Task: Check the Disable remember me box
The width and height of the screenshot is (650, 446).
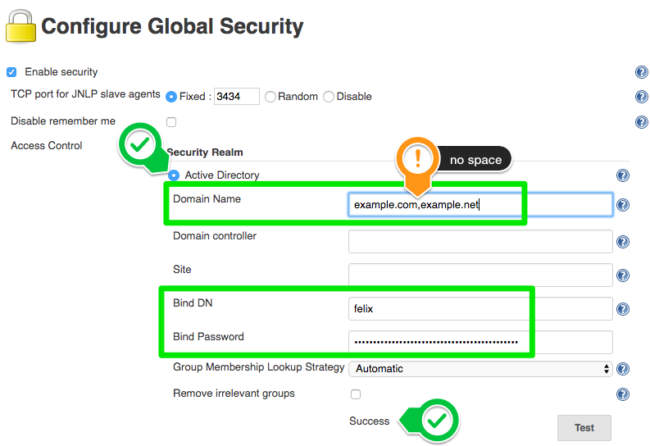Action: [x=171, y=122]
